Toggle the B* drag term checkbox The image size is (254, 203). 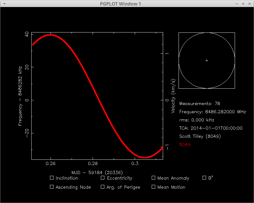[x=204, y=178]
